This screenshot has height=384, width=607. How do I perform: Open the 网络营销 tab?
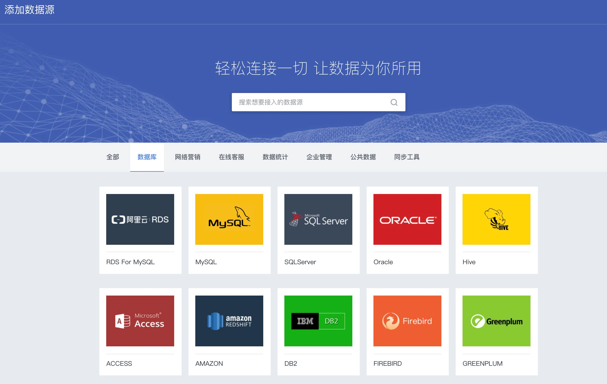(x=188, y=157)
